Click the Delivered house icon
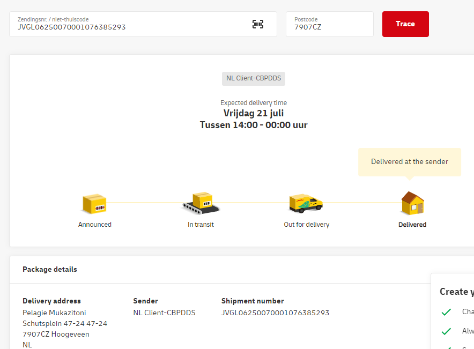The width and height of the screenshot is (474, 349). pos(412,203)
